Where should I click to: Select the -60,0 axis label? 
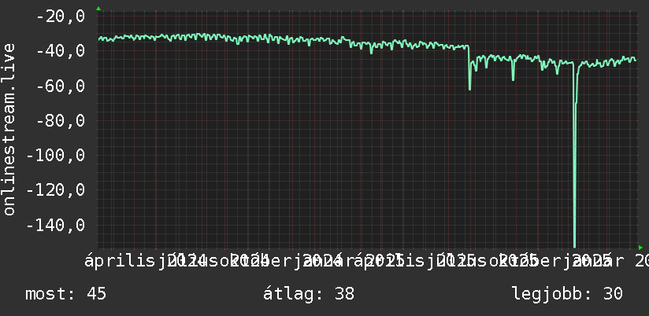61,86
